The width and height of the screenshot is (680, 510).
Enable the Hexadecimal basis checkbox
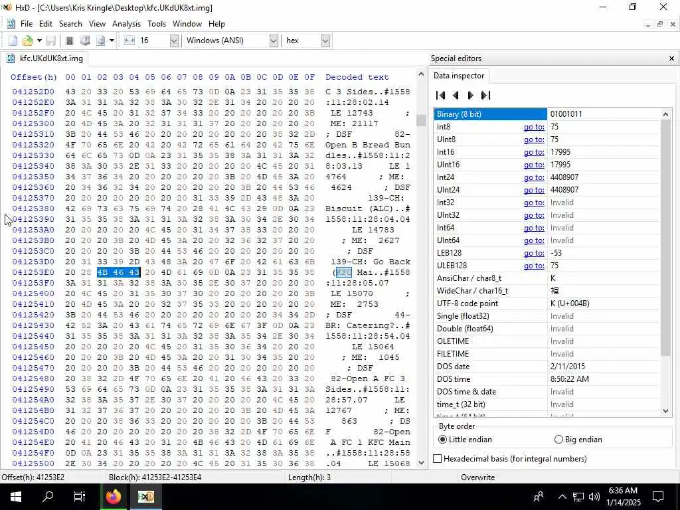pyautogui.click(x=438, y=458)
